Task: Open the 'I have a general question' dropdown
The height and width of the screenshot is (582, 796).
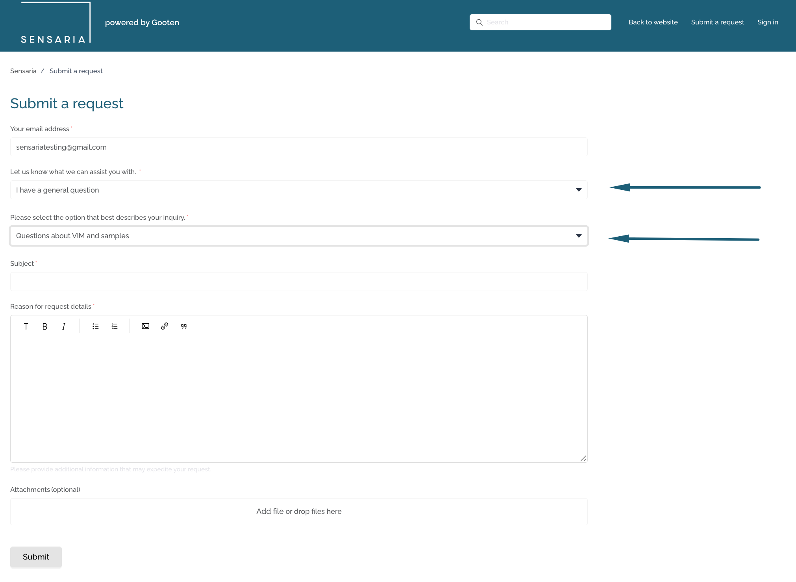Action: [299, 190]
